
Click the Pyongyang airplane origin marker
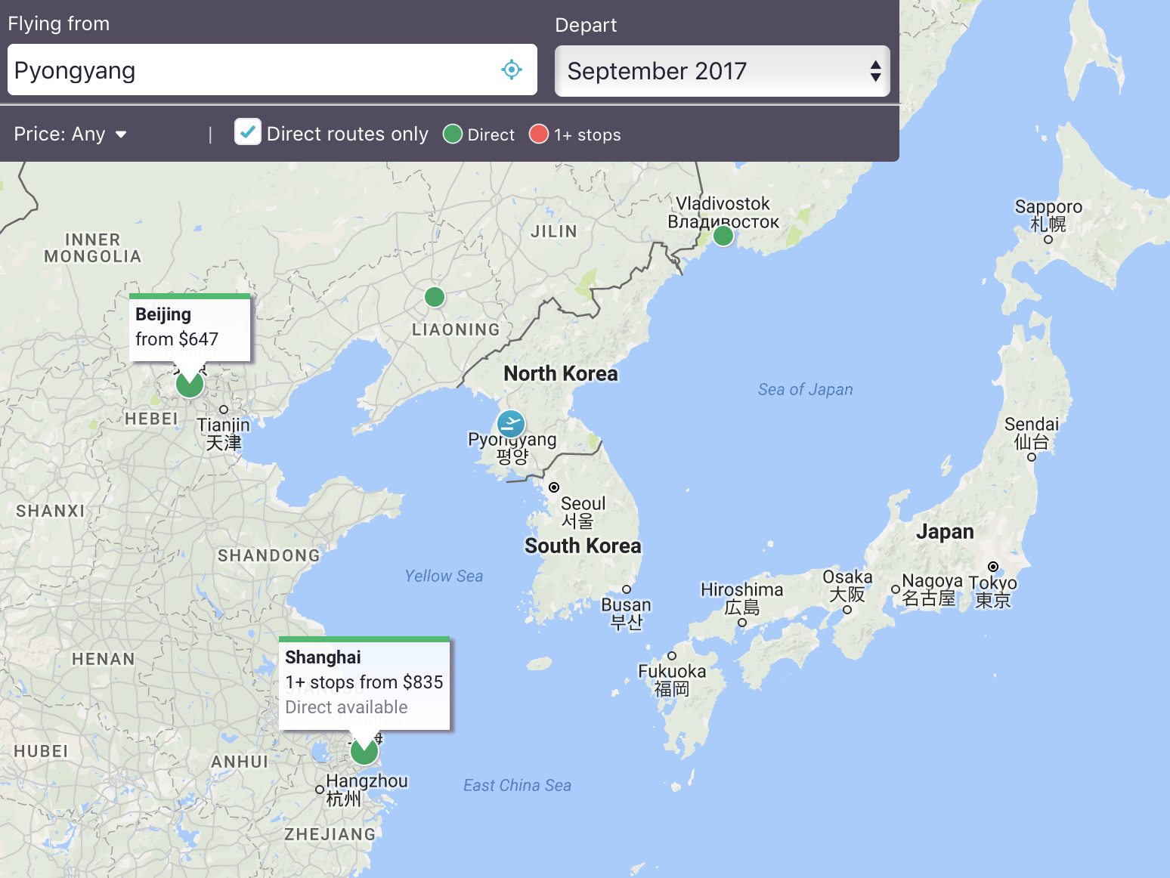pos(511,424)
